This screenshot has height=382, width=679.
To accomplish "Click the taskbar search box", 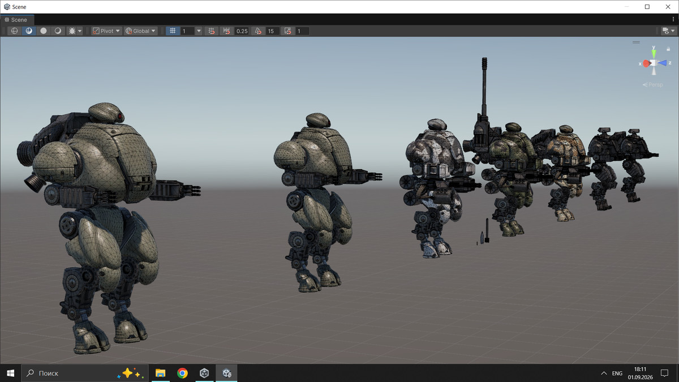I will 85,373.
